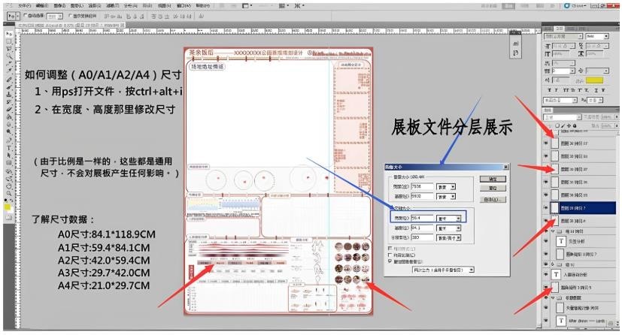Select the Horizontal Type tool
This screenshot has height=335, width=622.
click(x=9, y=148)
